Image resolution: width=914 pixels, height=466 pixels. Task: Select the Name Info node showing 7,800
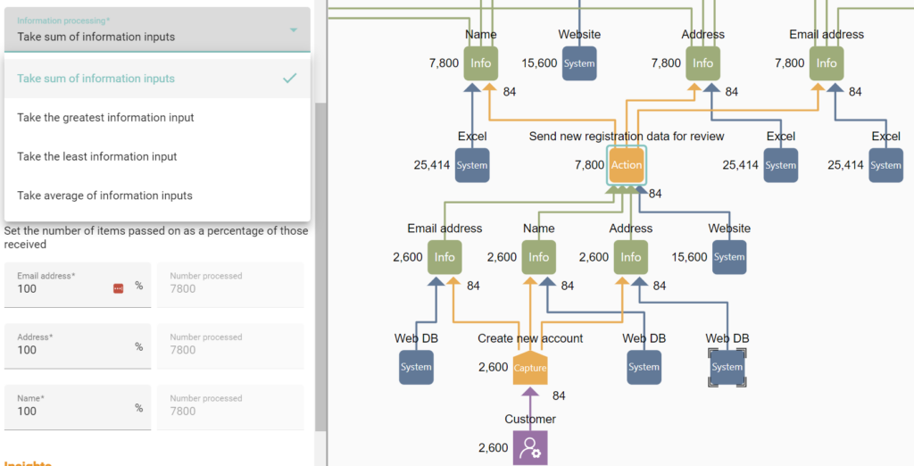(x=481, y=63)
